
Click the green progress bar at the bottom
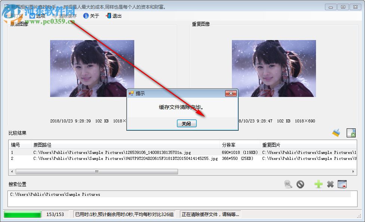point(22,214)
